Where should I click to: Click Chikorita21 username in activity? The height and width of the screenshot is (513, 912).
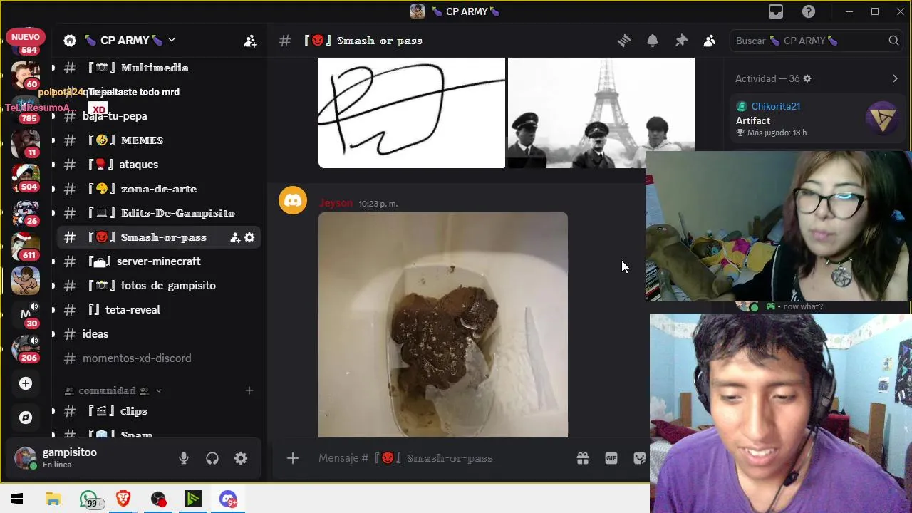[x=775, y=106]
